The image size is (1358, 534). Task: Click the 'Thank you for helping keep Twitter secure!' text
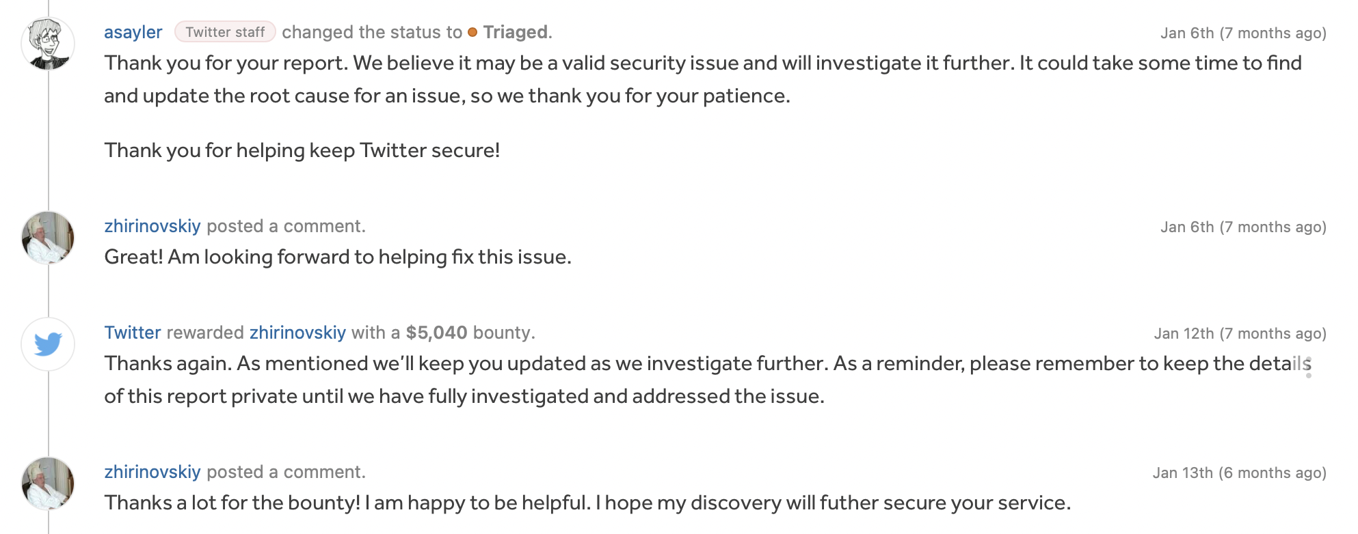tap(302, 150)
